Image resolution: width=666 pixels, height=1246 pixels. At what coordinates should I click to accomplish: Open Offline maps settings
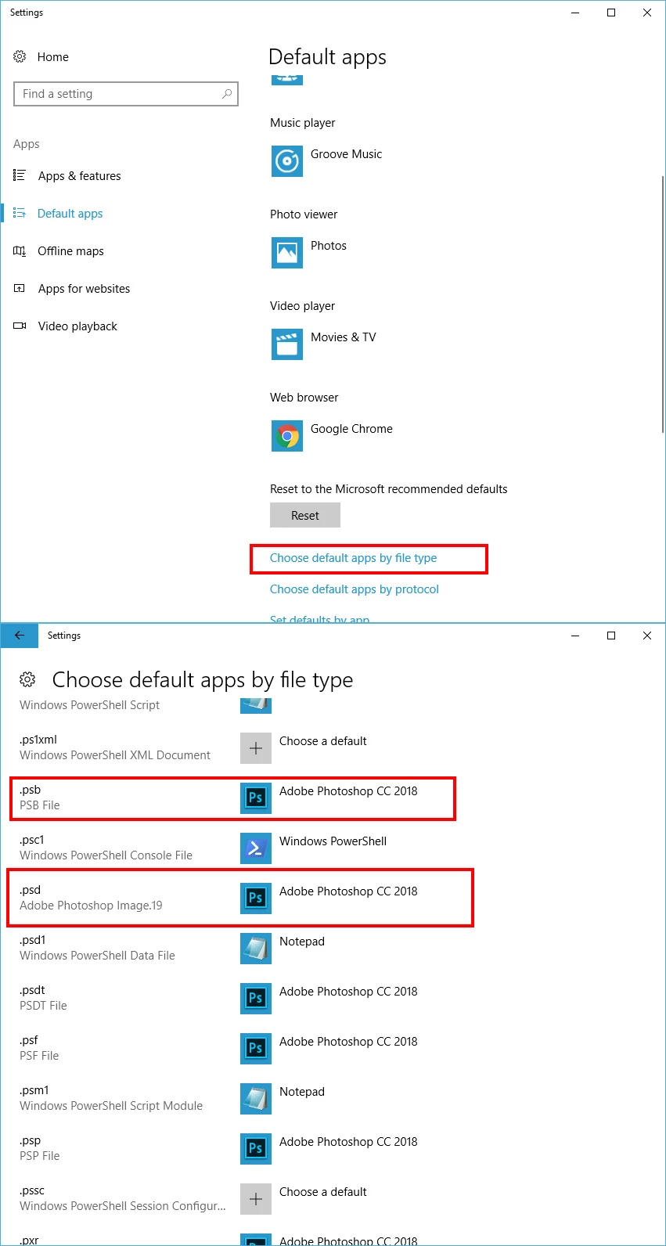[x=70, y=250]
